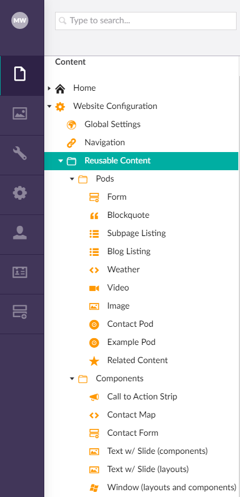Open the Members ID card section
The height and width of the screenshot is (497, 240).
click(20, 272)
